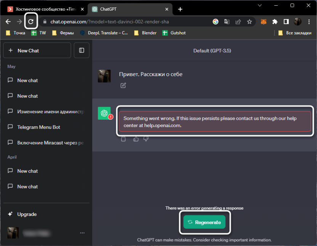The image size is (317, 246).
Task: Open the extensions puzzle icon
Action: pyautogui.click(x=275, y=21)
